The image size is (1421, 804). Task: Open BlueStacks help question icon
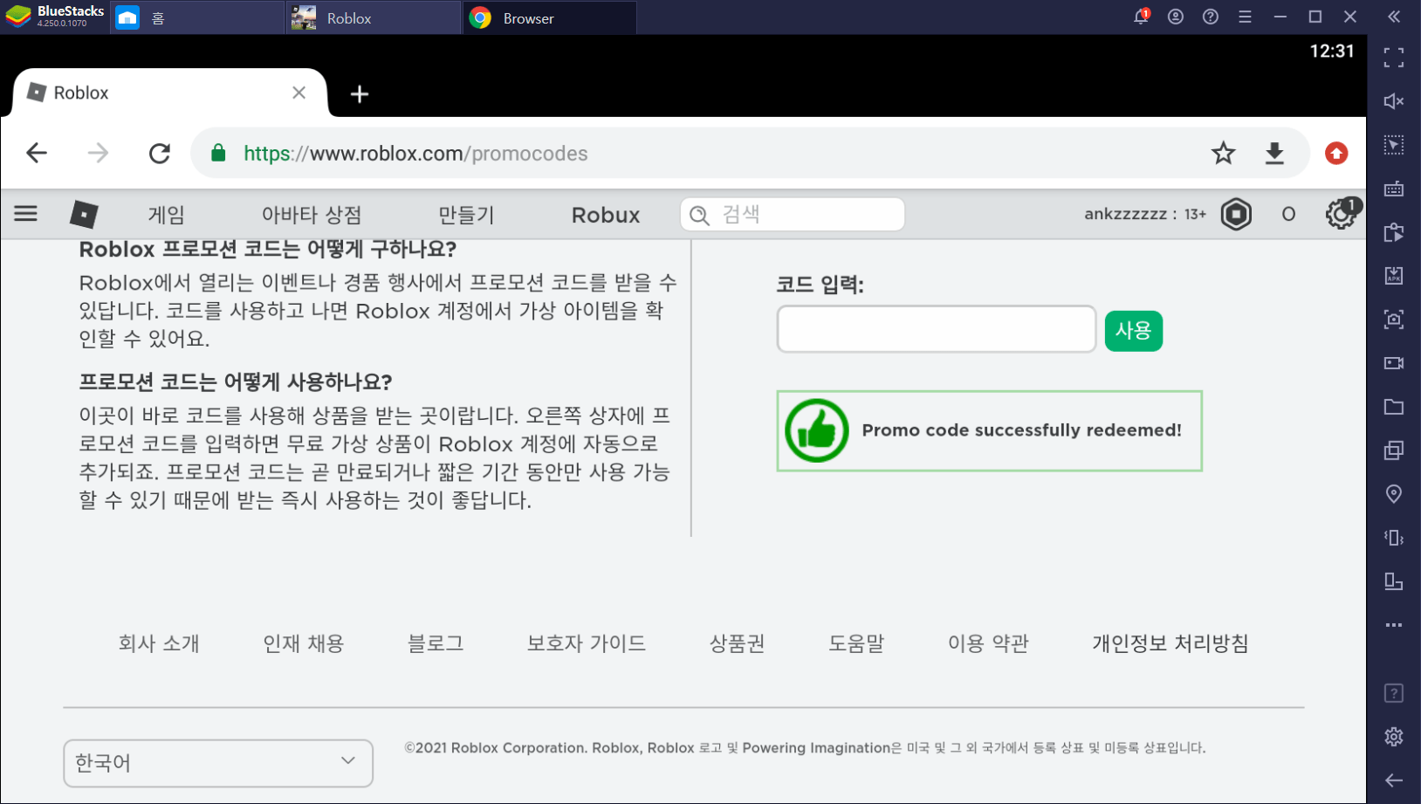tap(1211, 17)
